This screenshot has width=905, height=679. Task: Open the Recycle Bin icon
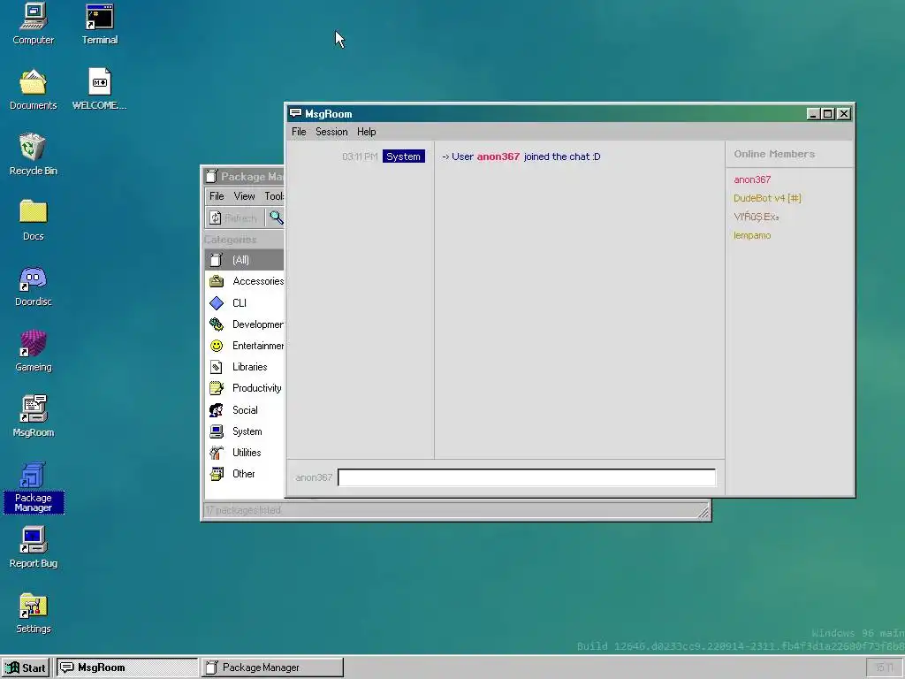point(33,155)
